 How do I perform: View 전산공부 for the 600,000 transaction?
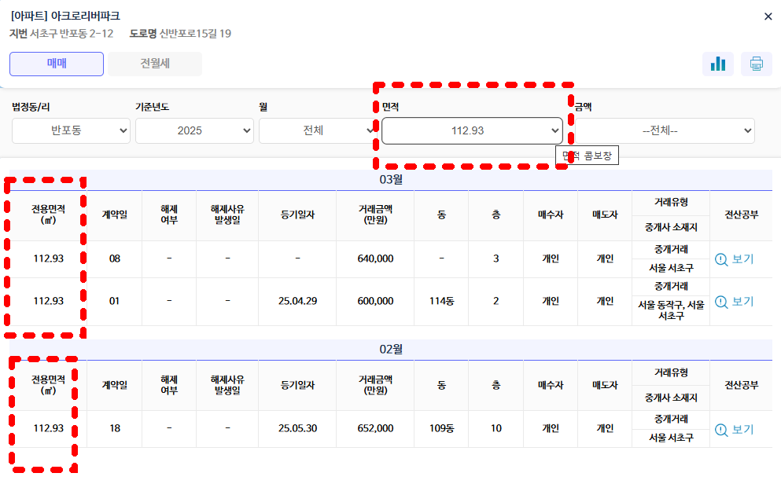[x=735, y=302]
